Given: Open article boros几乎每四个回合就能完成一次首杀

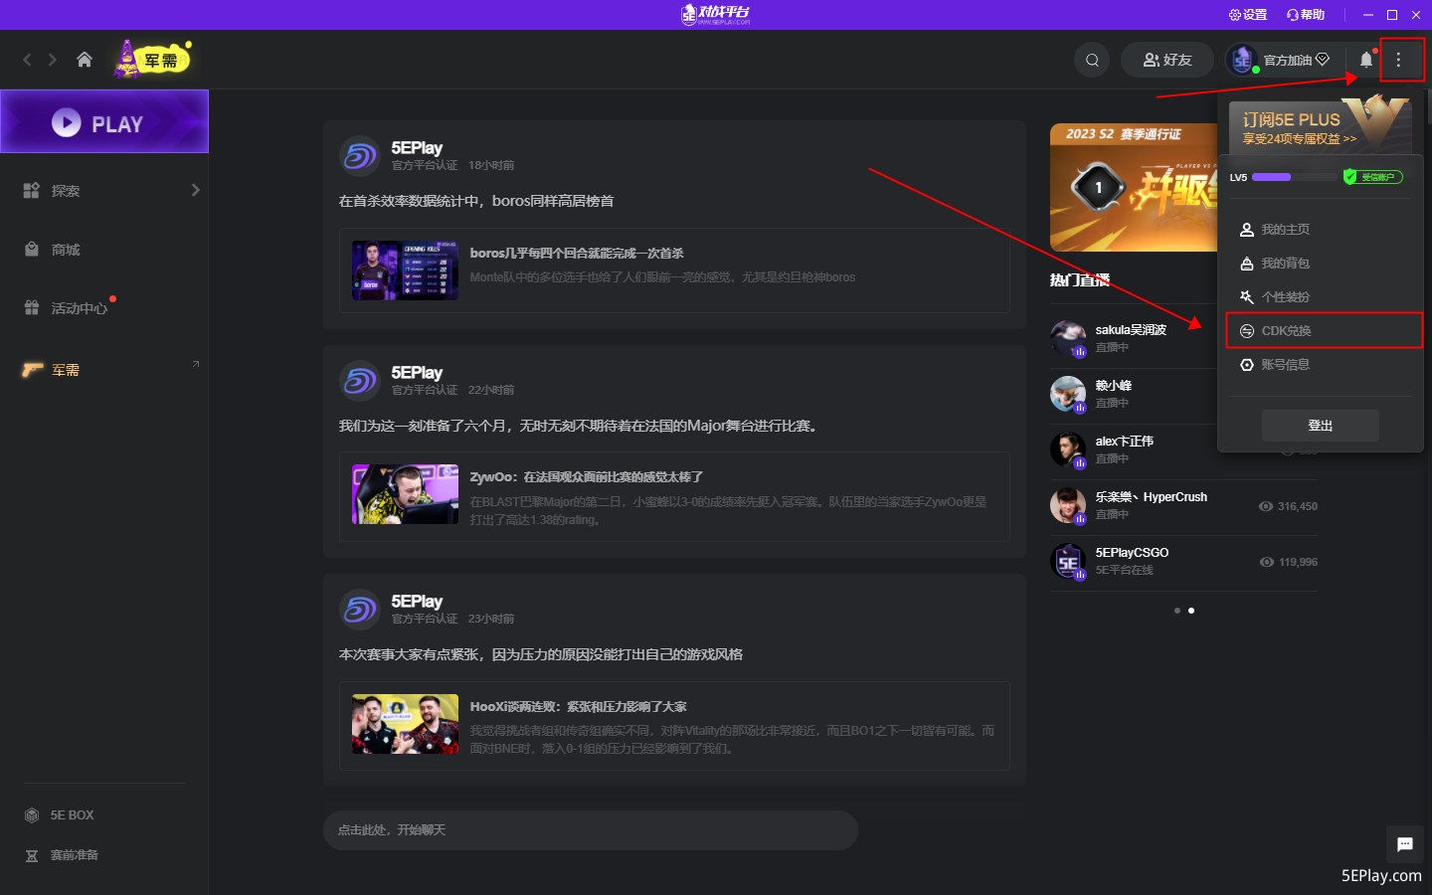Looking at the screenshot, I should click(x=577, y=254).
